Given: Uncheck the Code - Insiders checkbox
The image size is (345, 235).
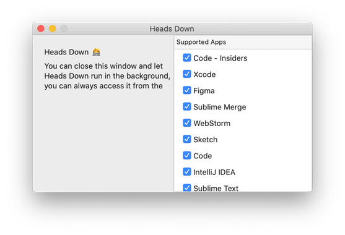Looking at the screenshot, I should tap(187, 58).
